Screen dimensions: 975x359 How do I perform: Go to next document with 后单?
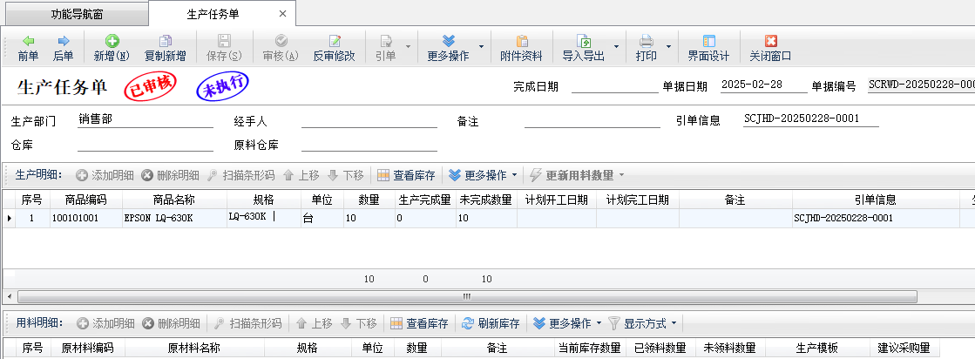pyautogui.click(x=63, y=47)
